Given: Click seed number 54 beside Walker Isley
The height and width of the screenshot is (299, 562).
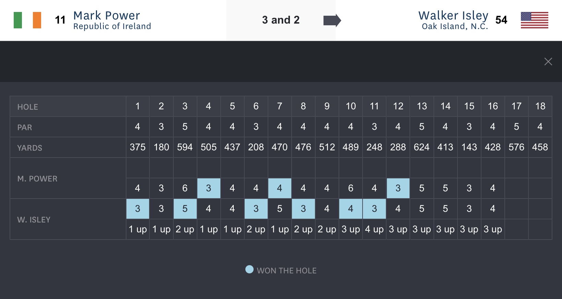Looking at the screenshot, I should point(501,20).
